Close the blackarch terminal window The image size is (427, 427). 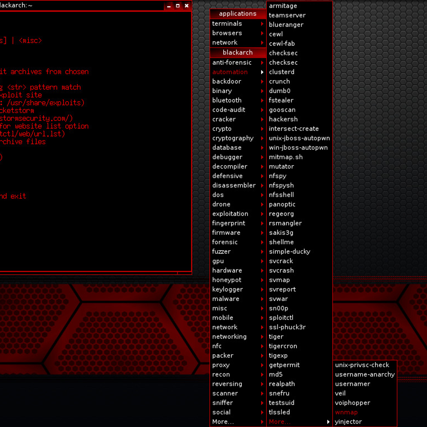(187, 6)
